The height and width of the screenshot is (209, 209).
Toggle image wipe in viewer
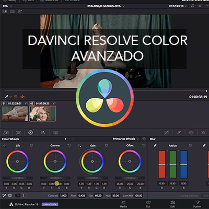(5, 11)
